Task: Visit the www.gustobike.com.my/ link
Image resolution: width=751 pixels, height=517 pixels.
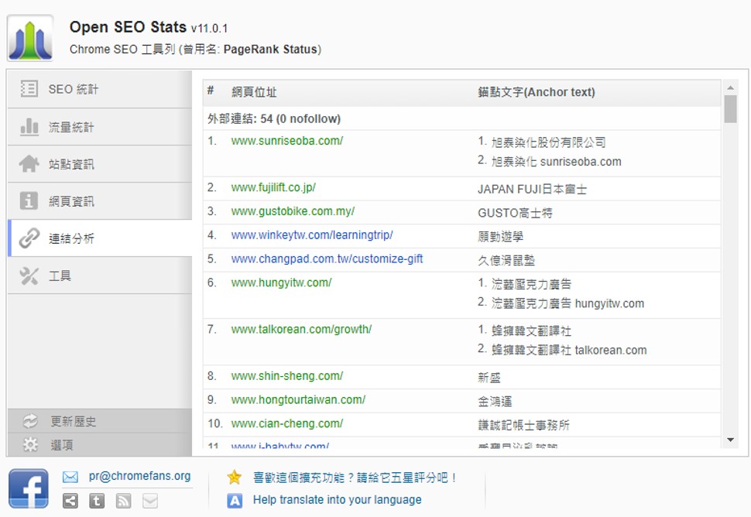Action: click(x=293, y=211)
